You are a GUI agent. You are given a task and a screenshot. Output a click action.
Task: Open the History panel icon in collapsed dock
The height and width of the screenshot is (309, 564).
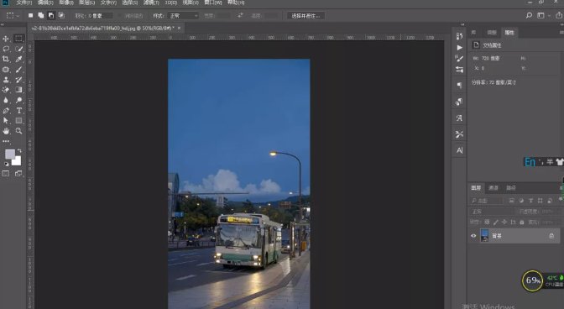[x=459, y=36]
